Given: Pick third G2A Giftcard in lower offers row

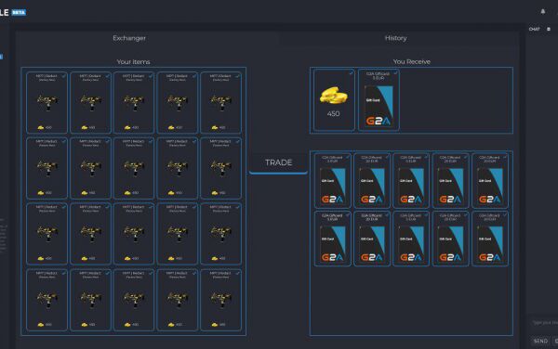Looking at the screenshot, I should coord(411,239).
